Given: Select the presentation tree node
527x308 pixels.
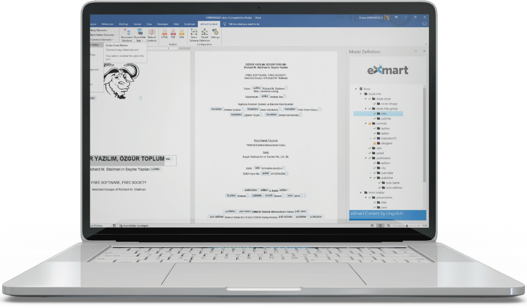Looking at the screenshot, I should (x=384, y=198).
